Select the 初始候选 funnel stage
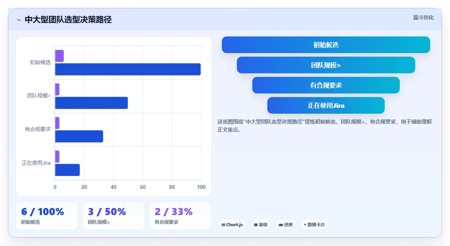The height and width of the screenshot is (246, 450). 326,45
